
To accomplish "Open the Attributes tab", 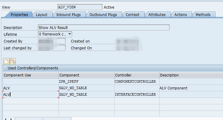I will (x=157, y=14).
